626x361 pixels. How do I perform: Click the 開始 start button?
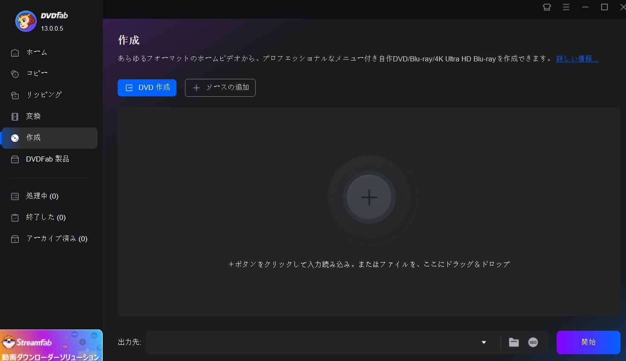pos(588,342)
